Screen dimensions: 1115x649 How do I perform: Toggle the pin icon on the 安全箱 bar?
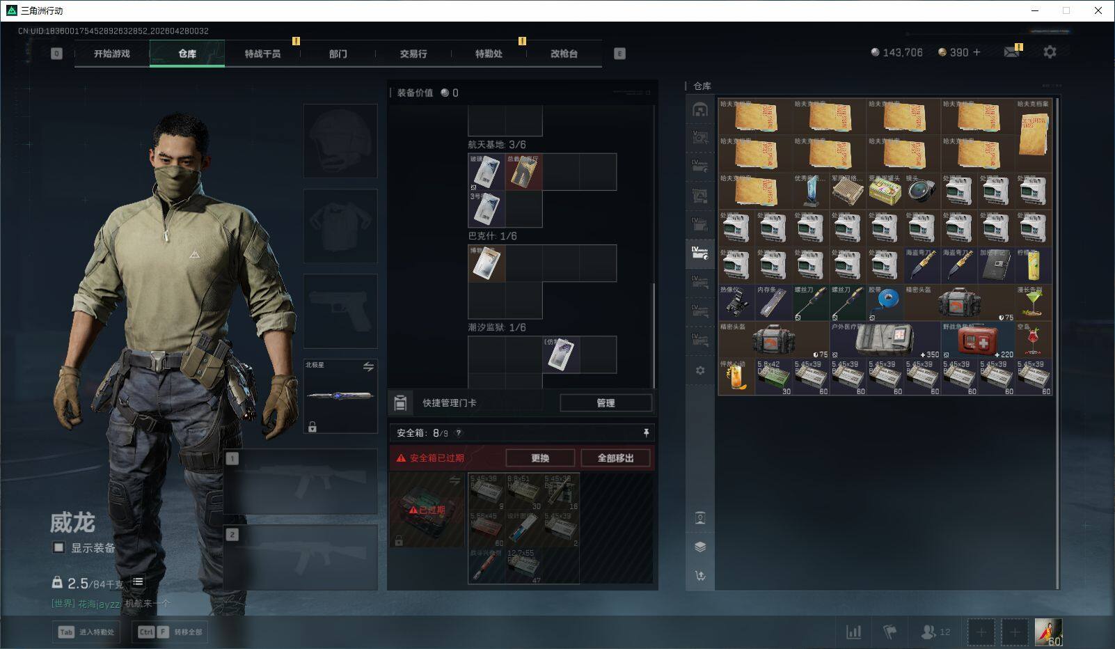(646, 433)
